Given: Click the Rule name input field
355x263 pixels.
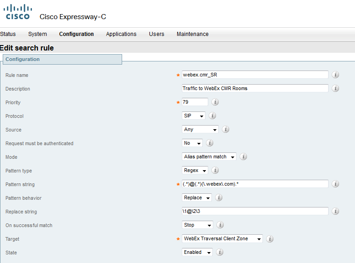Looking at the screenshot, I should (x=255, y=75).
